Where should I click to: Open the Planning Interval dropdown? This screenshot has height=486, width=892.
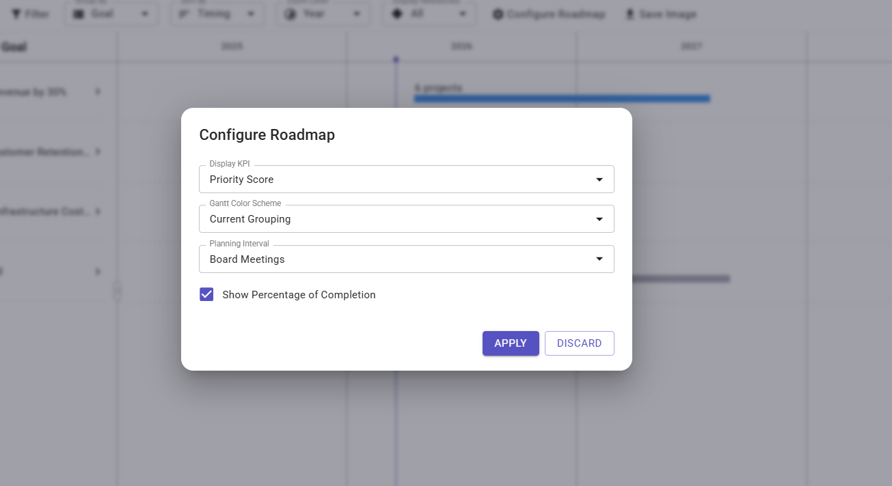click(406, 259)
